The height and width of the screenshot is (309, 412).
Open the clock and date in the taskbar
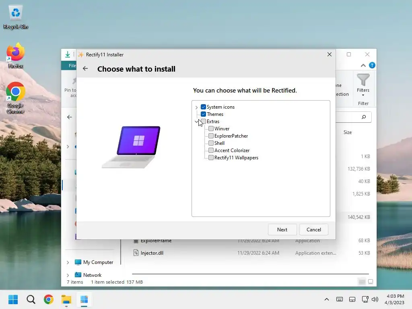click(x=394, y=299)
